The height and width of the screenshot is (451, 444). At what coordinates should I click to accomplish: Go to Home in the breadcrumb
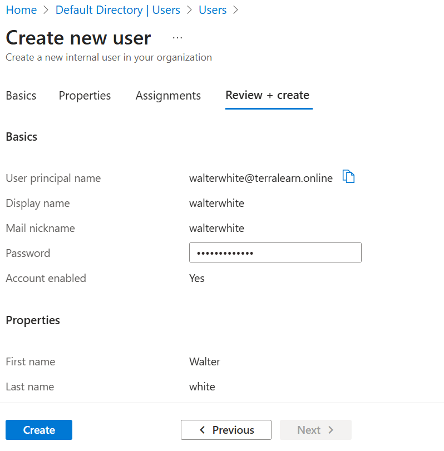(x=21, y=10)
